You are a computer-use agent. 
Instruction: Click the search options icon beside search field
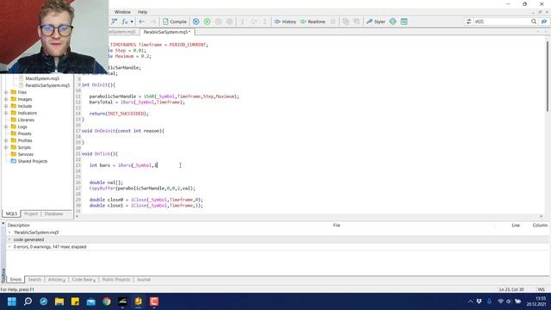468,22
